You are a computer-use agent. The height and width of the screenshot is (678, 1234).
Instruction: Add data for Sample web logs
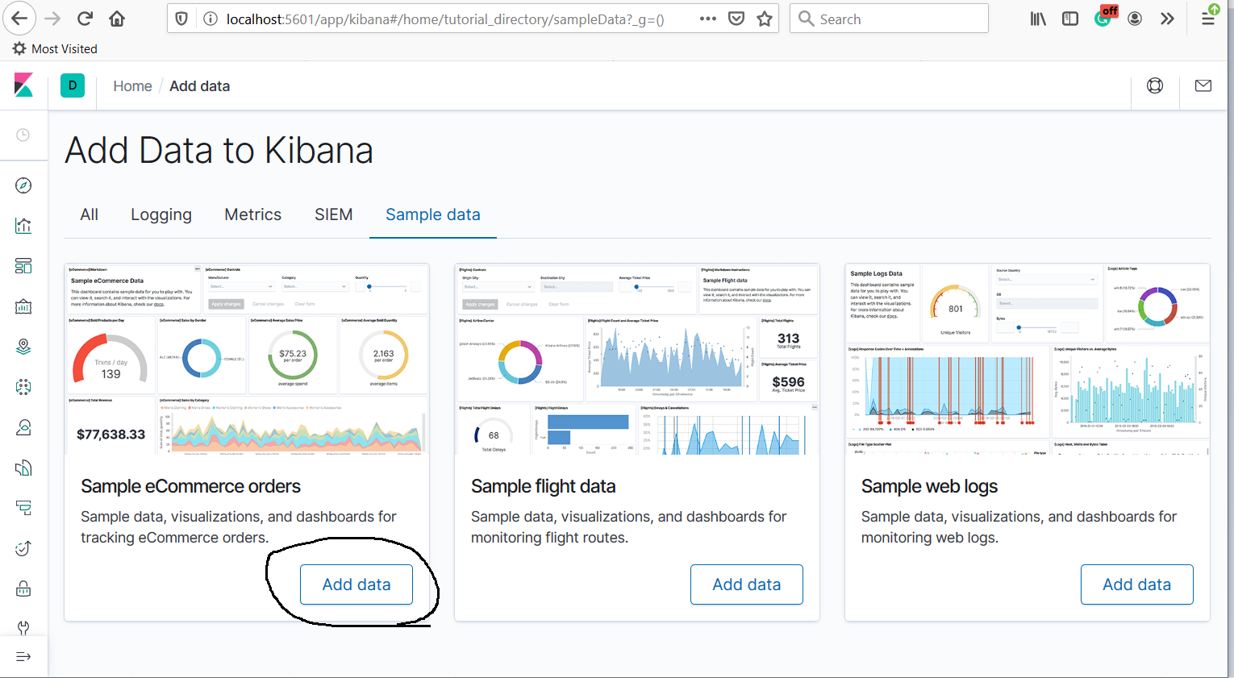(x=1137, y=584)
